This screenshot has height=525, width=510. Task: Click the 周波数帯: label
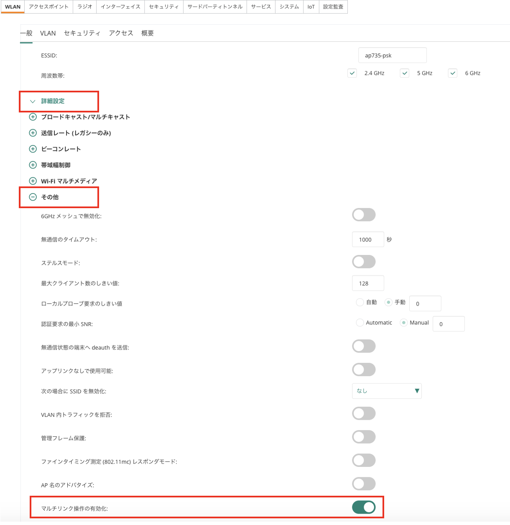[53, 76]
